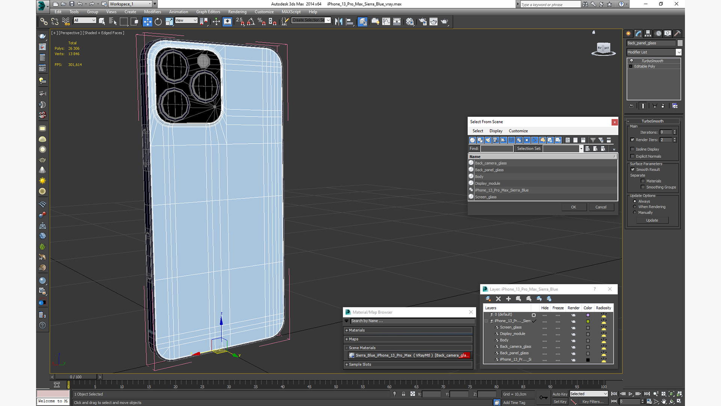Click the Zoom Extents All navigation icon

(x=679, y=394)
